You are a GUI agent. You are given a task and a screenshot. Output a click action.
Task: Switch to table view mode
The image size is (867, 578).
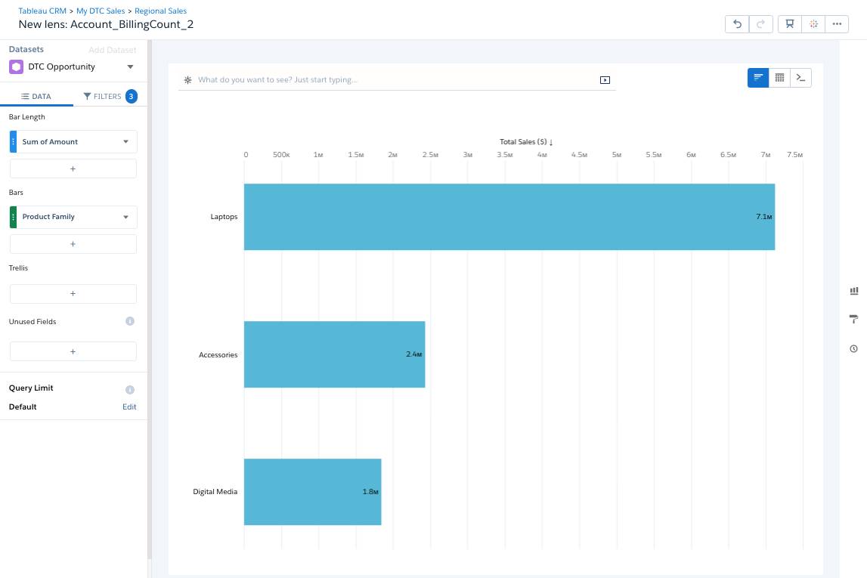coord(779,77)
